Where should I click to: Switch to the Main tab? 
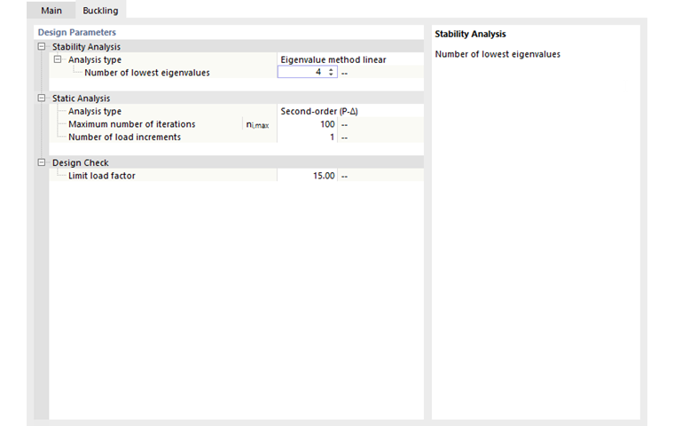[51, 11]
